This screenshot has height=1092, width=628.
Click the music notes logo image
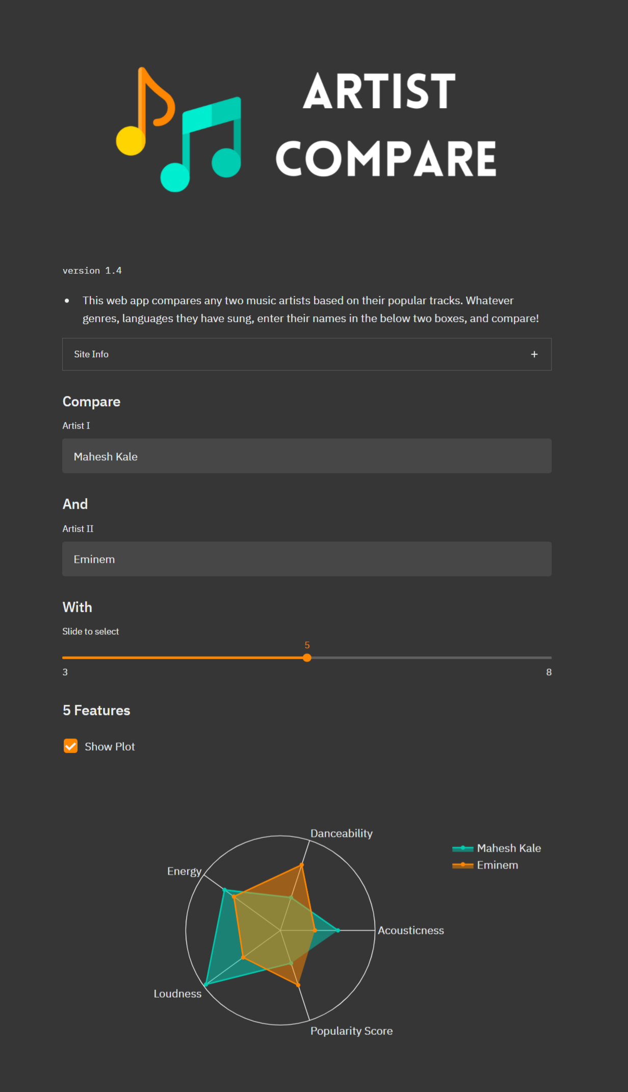click(178, 130)
